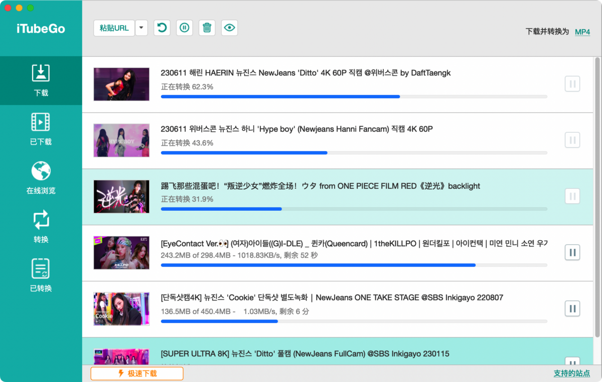Click the 'Cookie' download progress bar
The image size is (602, 382).
(x=354, y=321)
